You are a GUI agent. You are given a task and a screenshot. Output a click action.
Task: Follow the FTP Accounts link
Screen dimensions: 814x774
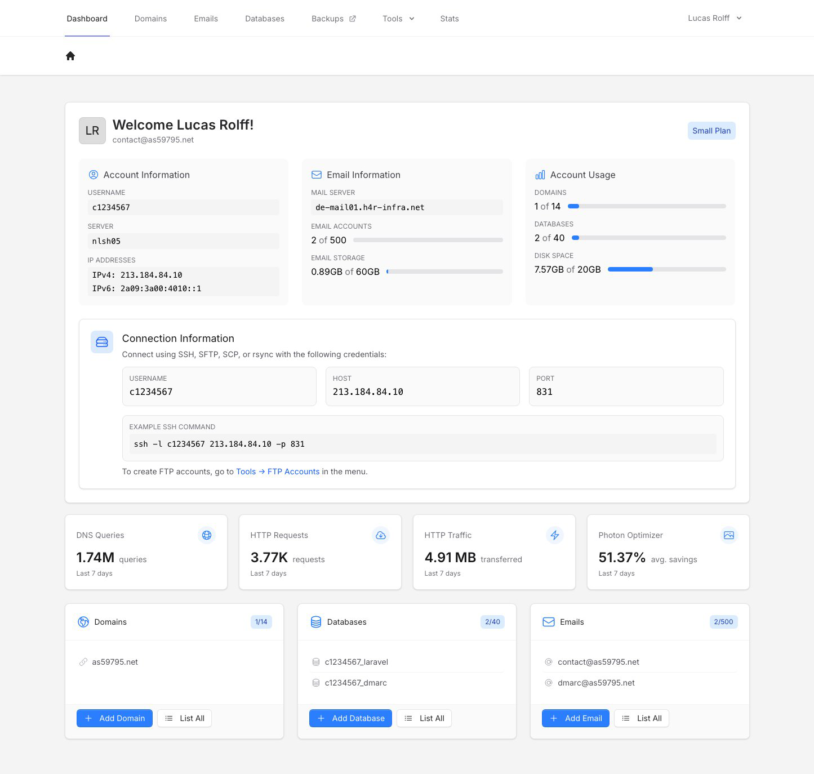click(x=293, y=471)
